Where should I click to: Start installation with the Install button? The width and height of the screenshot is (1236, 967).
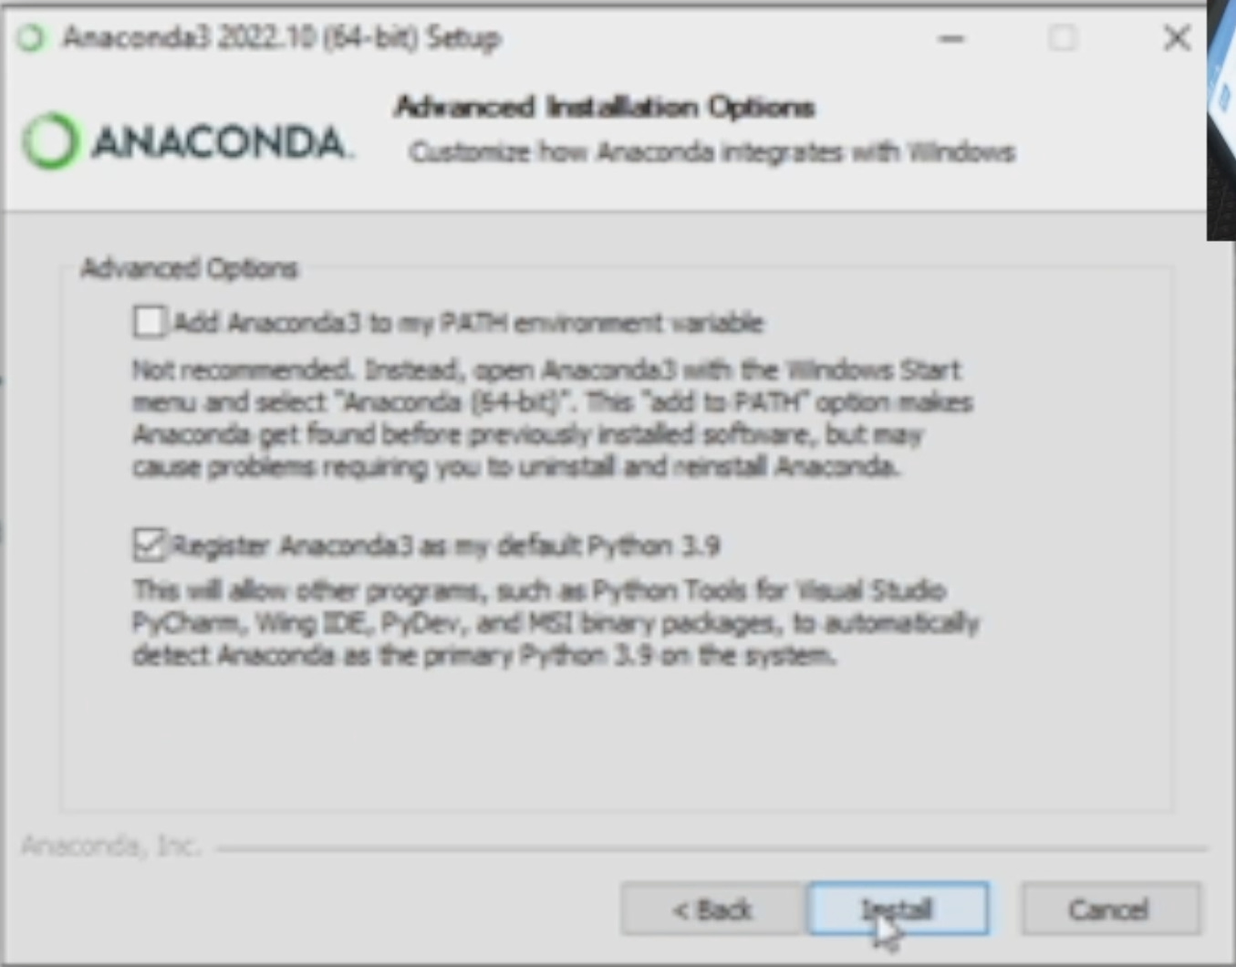[x=898, y=909]
